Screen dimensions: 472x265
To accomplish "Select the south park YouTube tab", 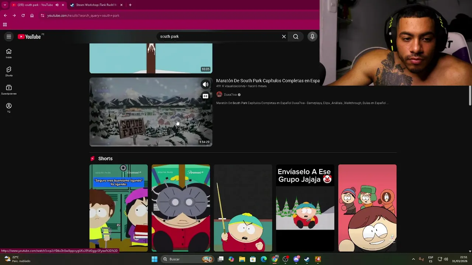I will [36, 5].
